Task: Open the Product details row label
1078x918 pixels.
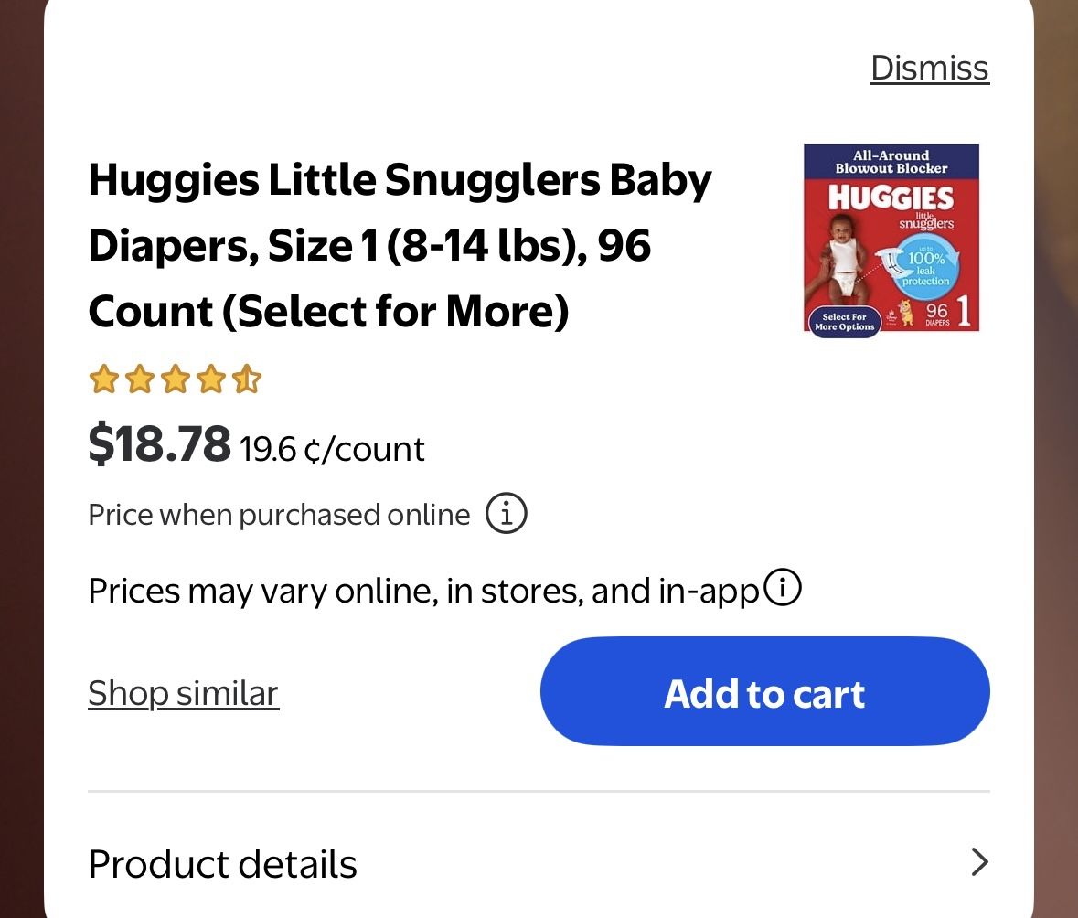Action: pos(222,864)
